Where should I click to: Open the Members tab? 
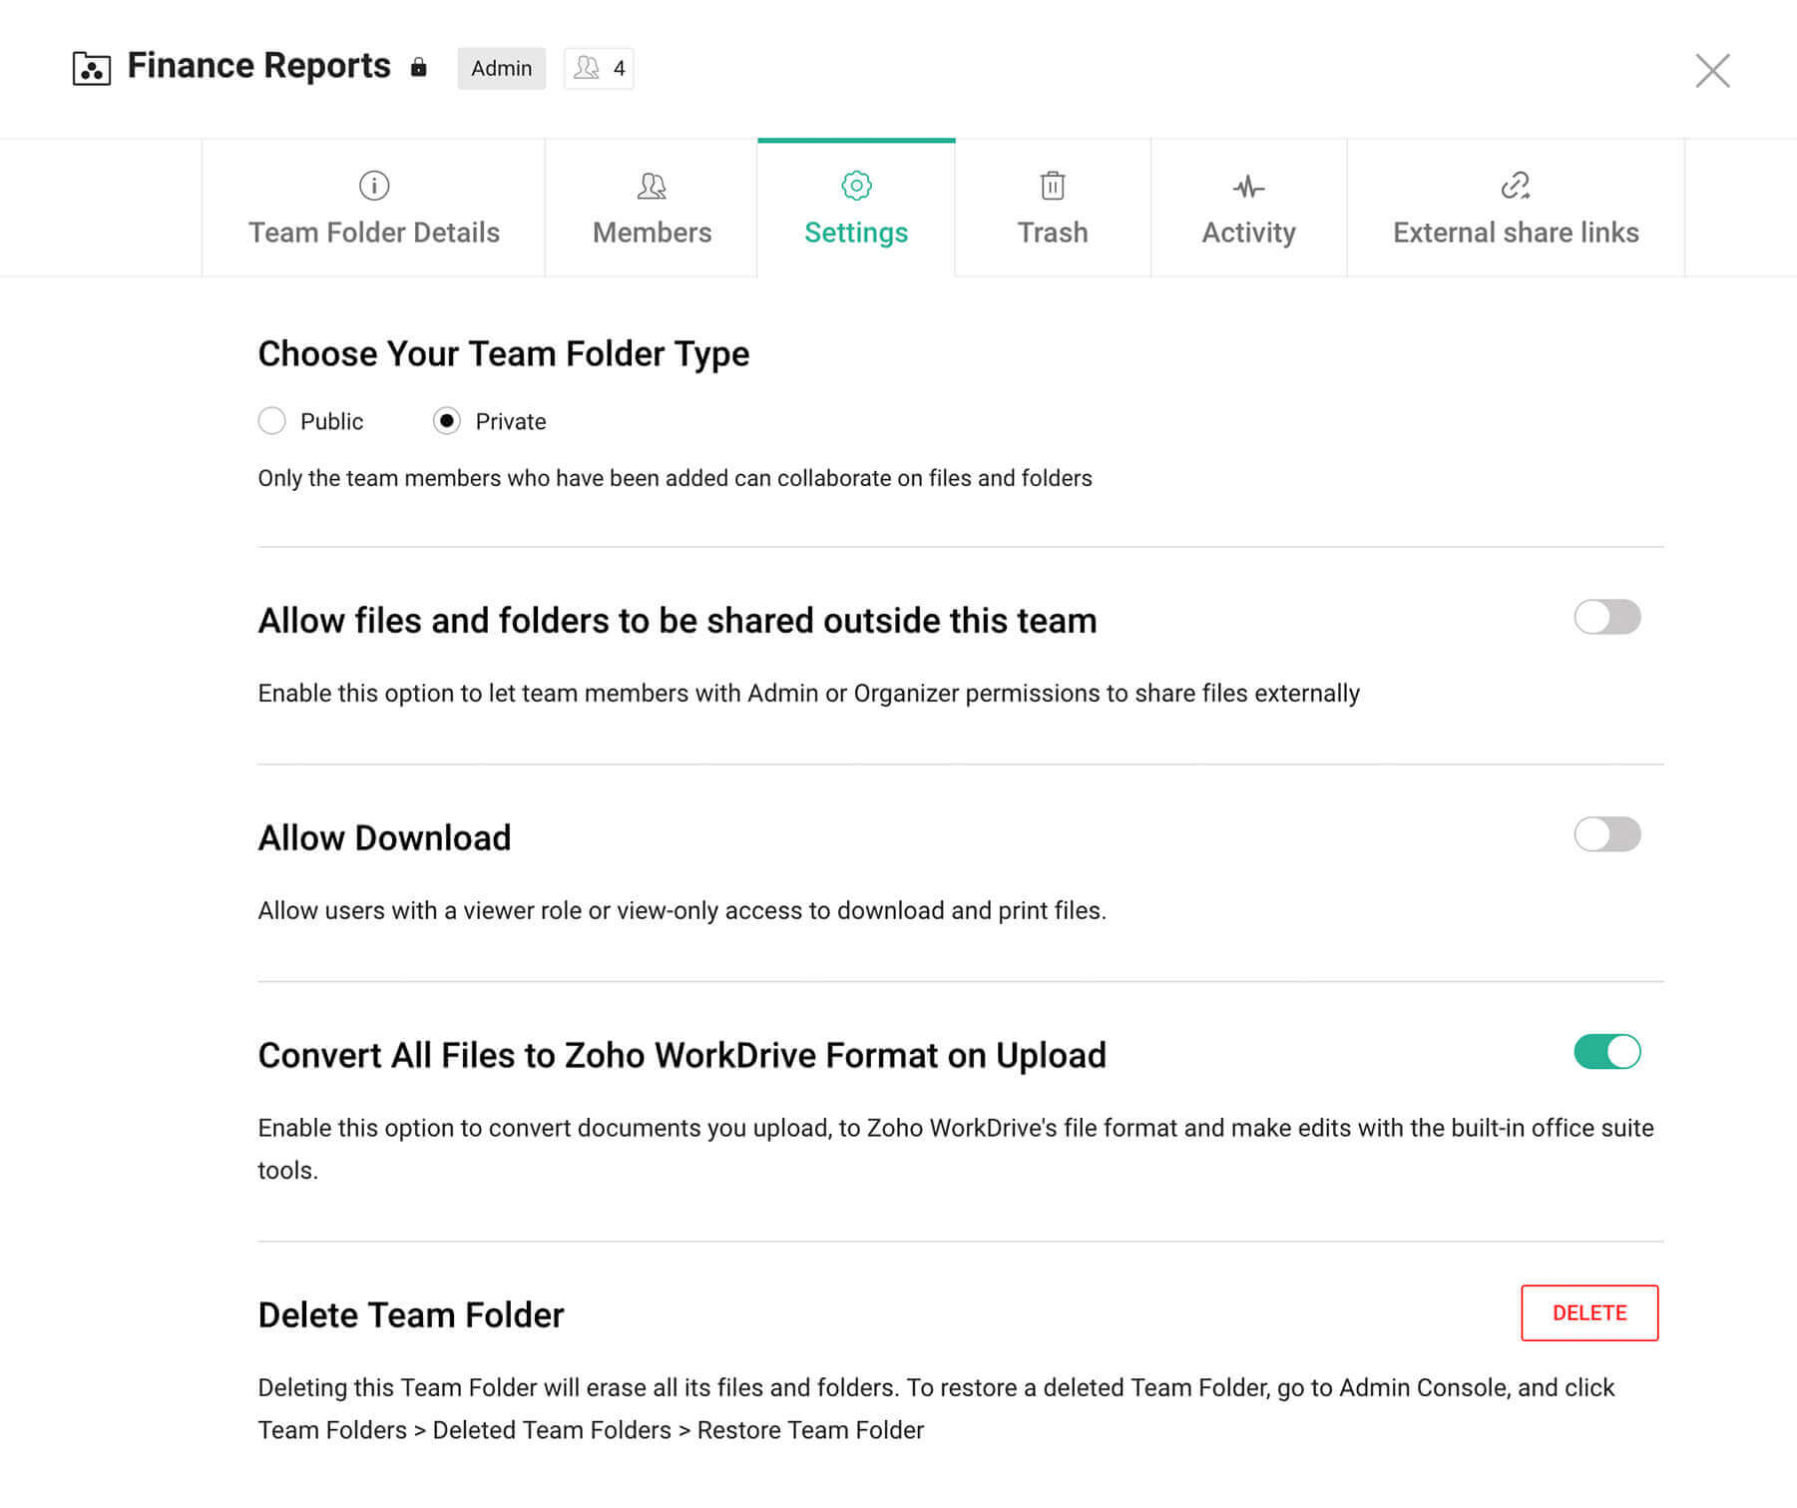pyautogui.click(x=652, y=232)
